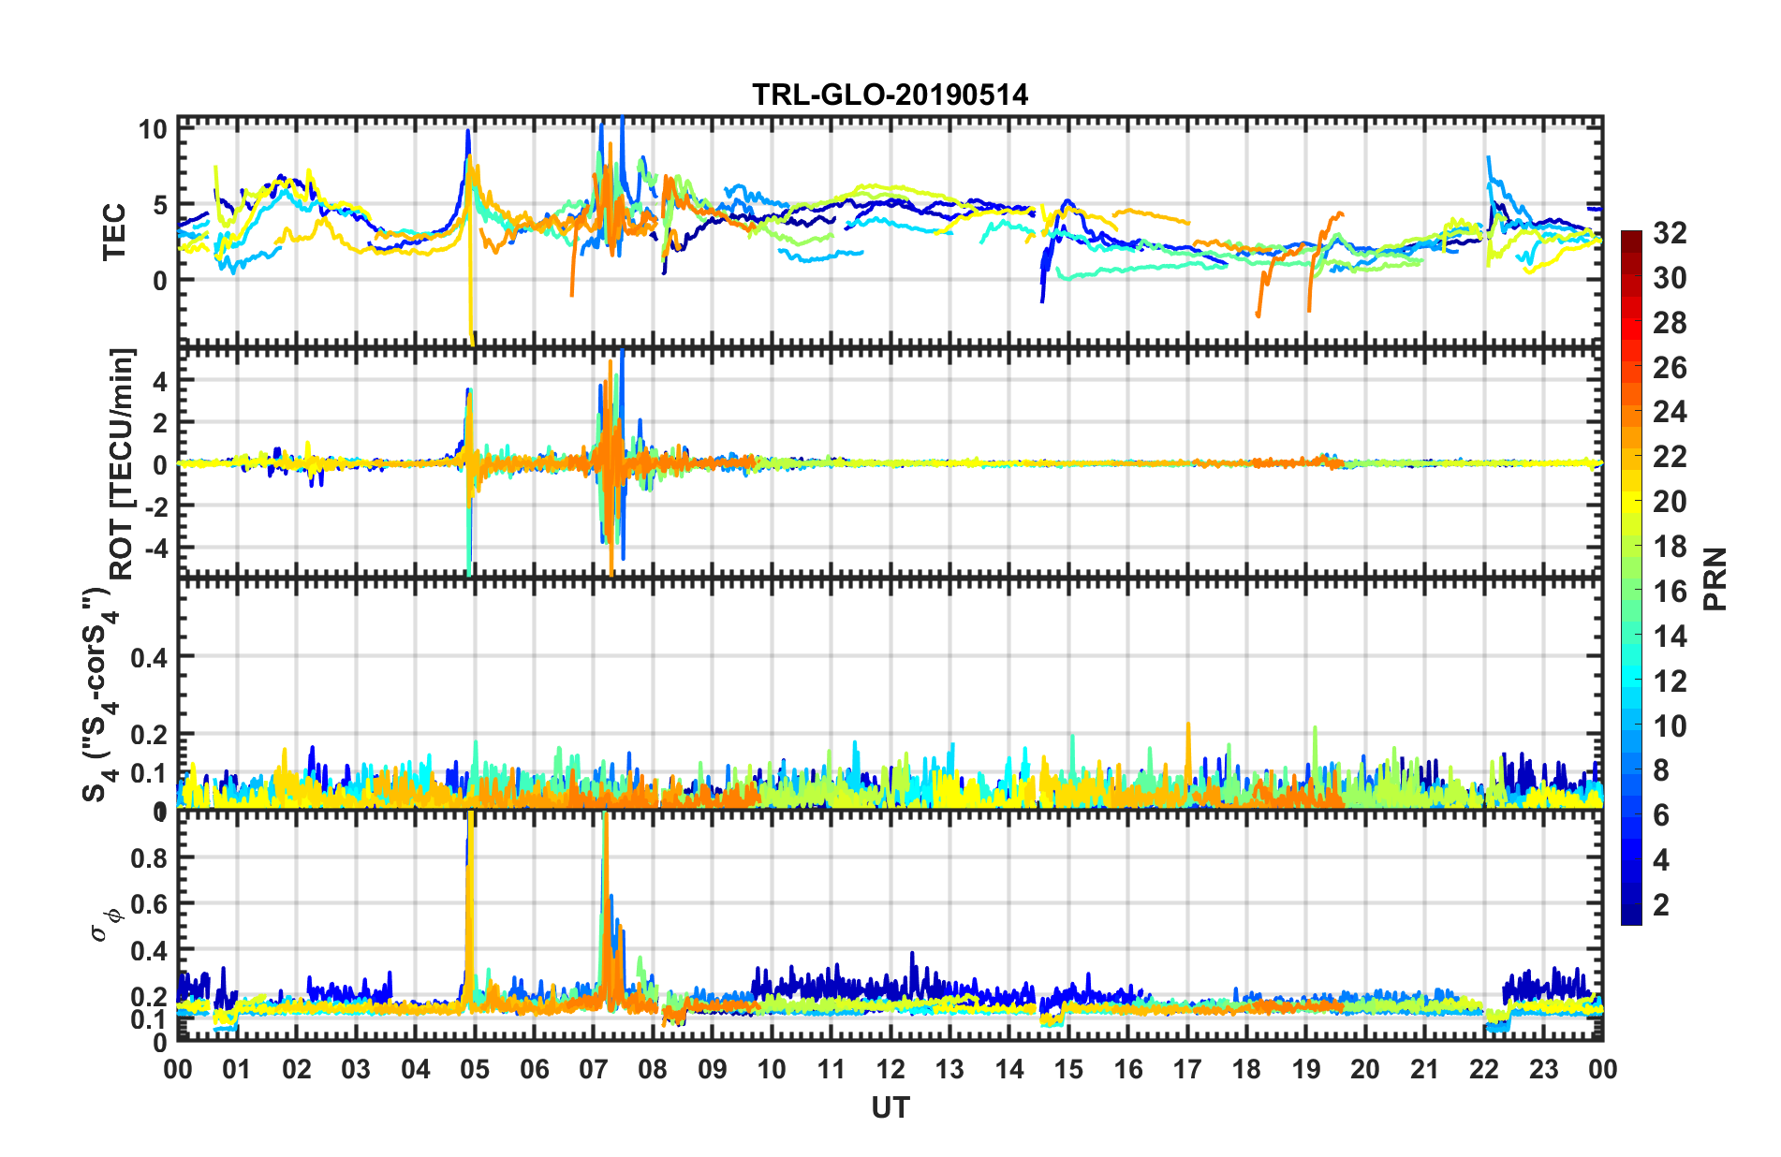
Task: Select UT axis hour label 11
Action: coord(832,1069)
